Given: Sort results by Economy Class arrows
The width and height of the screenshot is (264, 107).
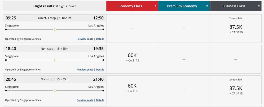Looking at the screenshot, I should tap(155, 6).
